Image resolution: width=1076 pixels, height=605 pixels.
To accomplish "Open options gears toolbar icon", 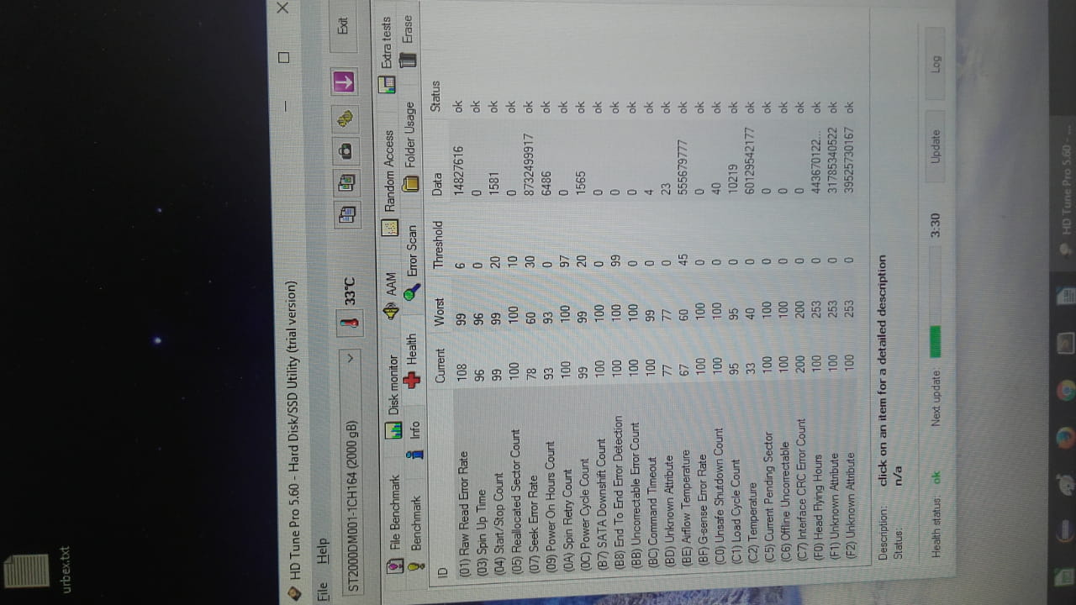I will tap(345, 118).
